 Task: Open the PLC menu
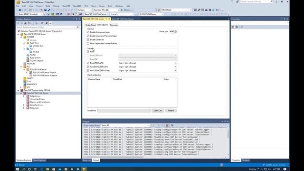pyautogui.click(x=86, y=6)
